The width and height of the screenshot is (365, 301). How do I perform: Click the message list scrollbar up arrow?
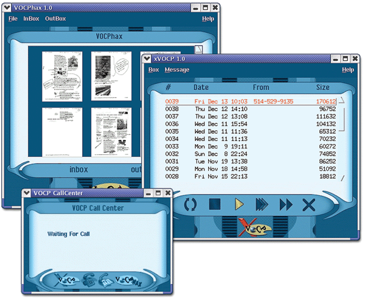point(342,100)
